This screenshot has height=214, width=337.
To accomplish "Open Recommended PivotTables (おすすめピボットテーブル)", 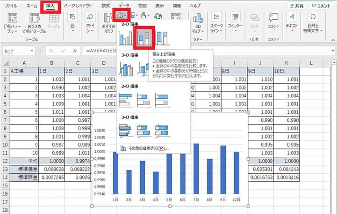I will tap(35, 18).
